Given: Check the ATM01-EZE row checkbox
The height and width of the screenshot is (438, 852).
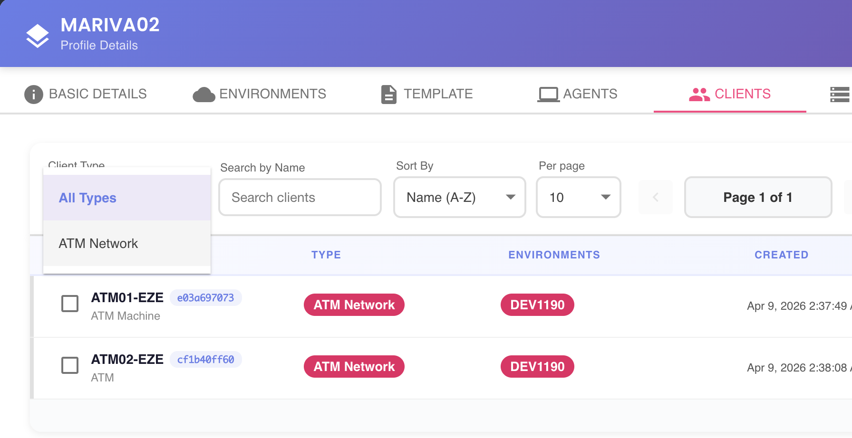Looking at the screenshot, I should coord(70,304).
